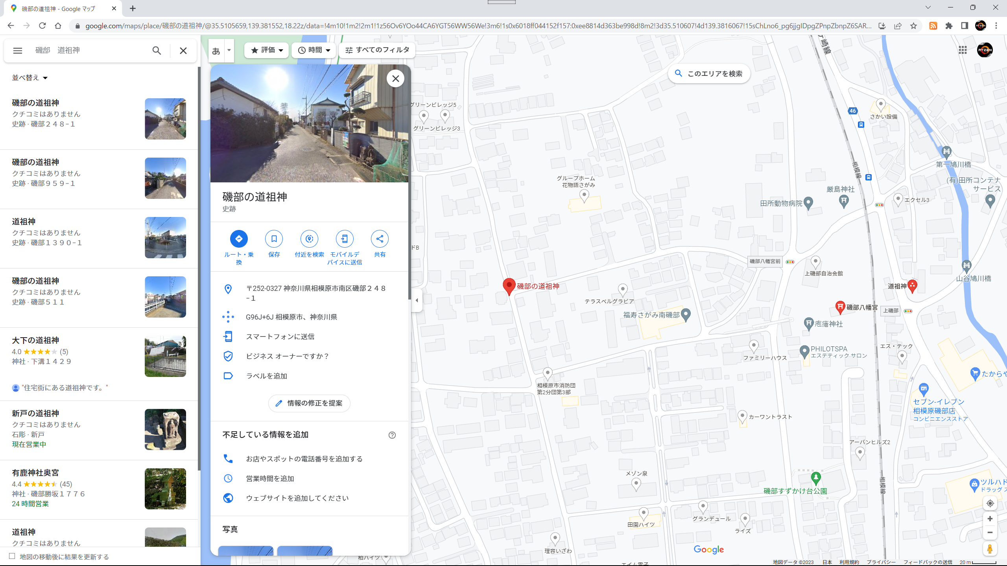Screen dimensions: 1007x566
Task: Click the URL address bar
Action: point(478,26)
